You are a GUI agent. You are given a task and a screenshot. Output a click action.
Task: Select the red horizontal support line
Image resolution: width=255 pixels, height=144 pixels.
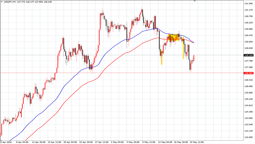tap(120, 73)
